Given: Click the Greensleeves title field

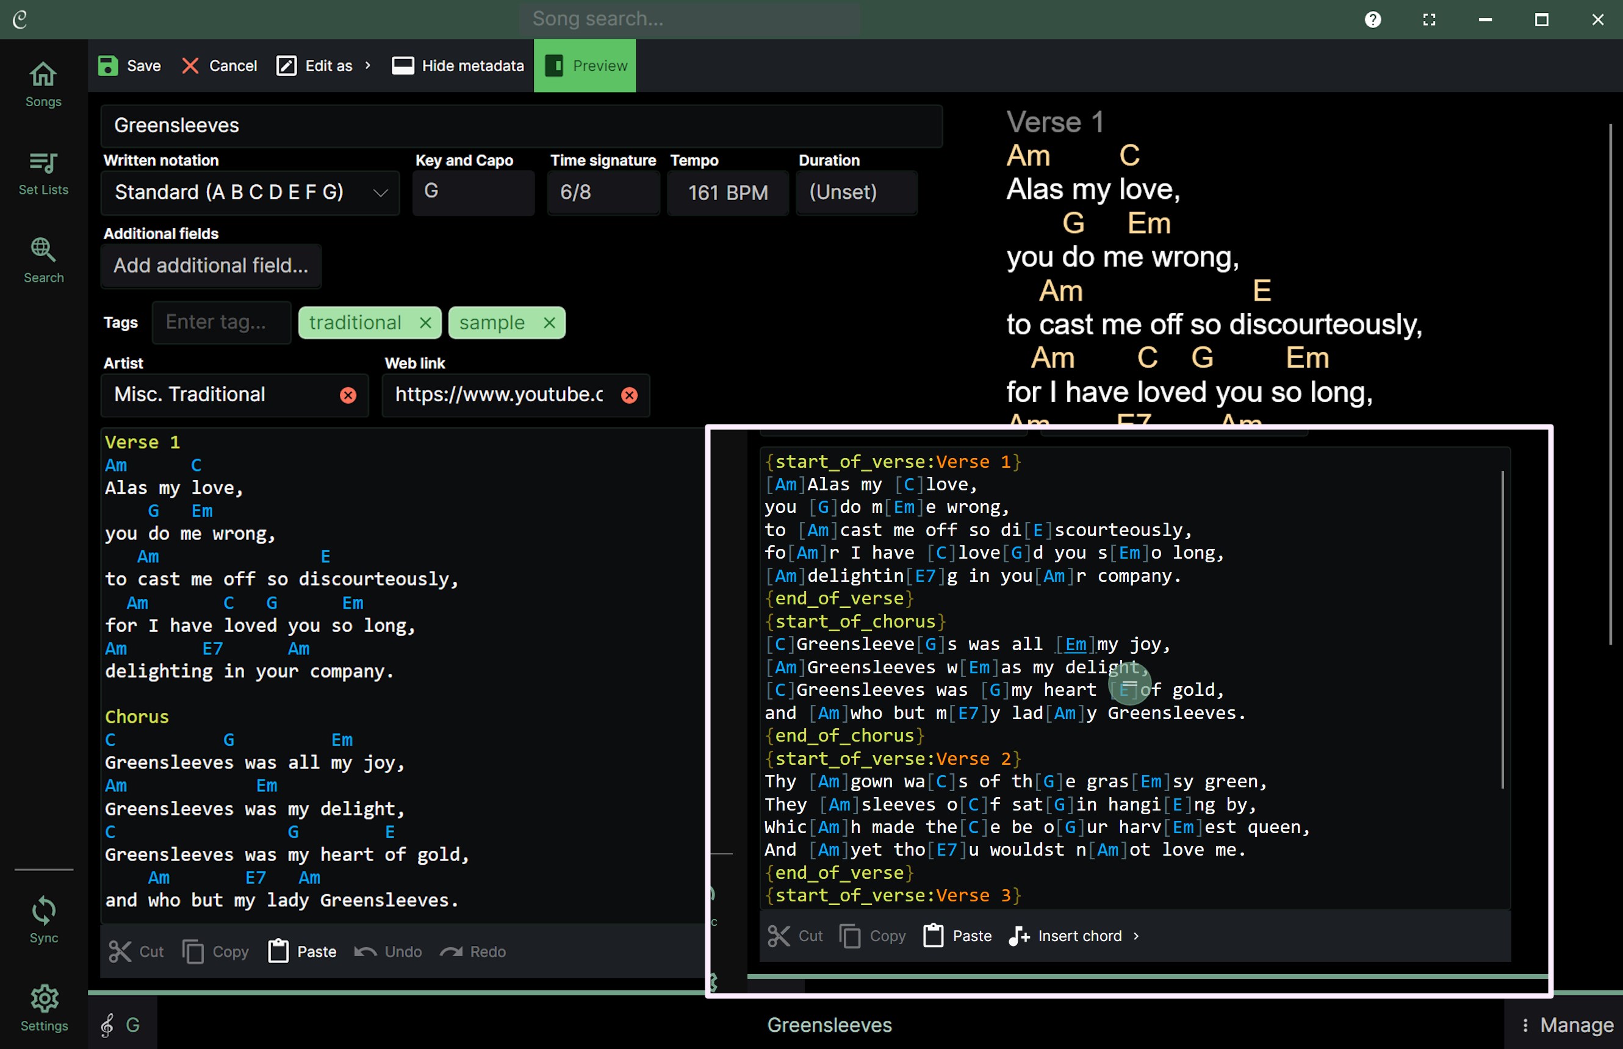Looking at the screenshot, I should pyautogui.click(x=521, y=126).
